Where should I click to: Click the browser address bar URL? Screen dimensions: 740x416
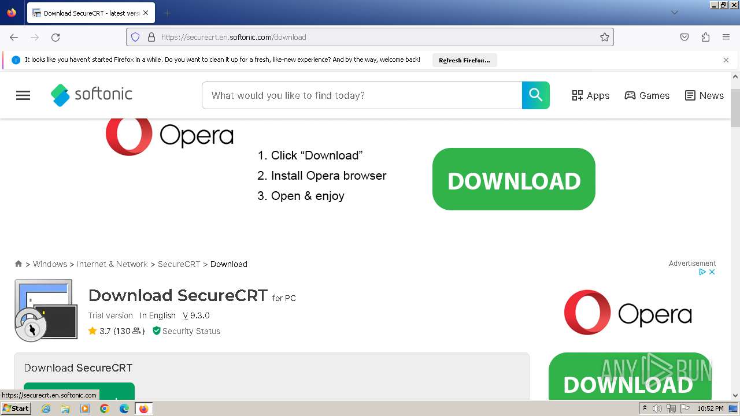coord(234,37)
